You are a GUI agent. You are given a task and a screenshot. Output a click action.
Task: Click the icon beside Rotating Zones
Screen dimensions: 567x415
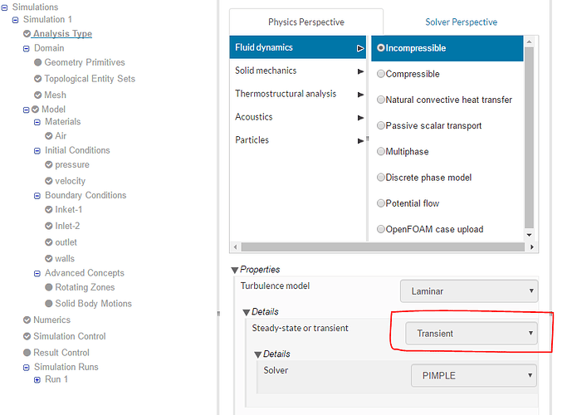[x=48, y=287]
